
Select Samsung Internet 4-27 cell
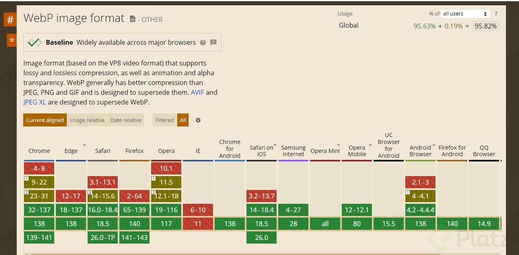tap(293, 210)
